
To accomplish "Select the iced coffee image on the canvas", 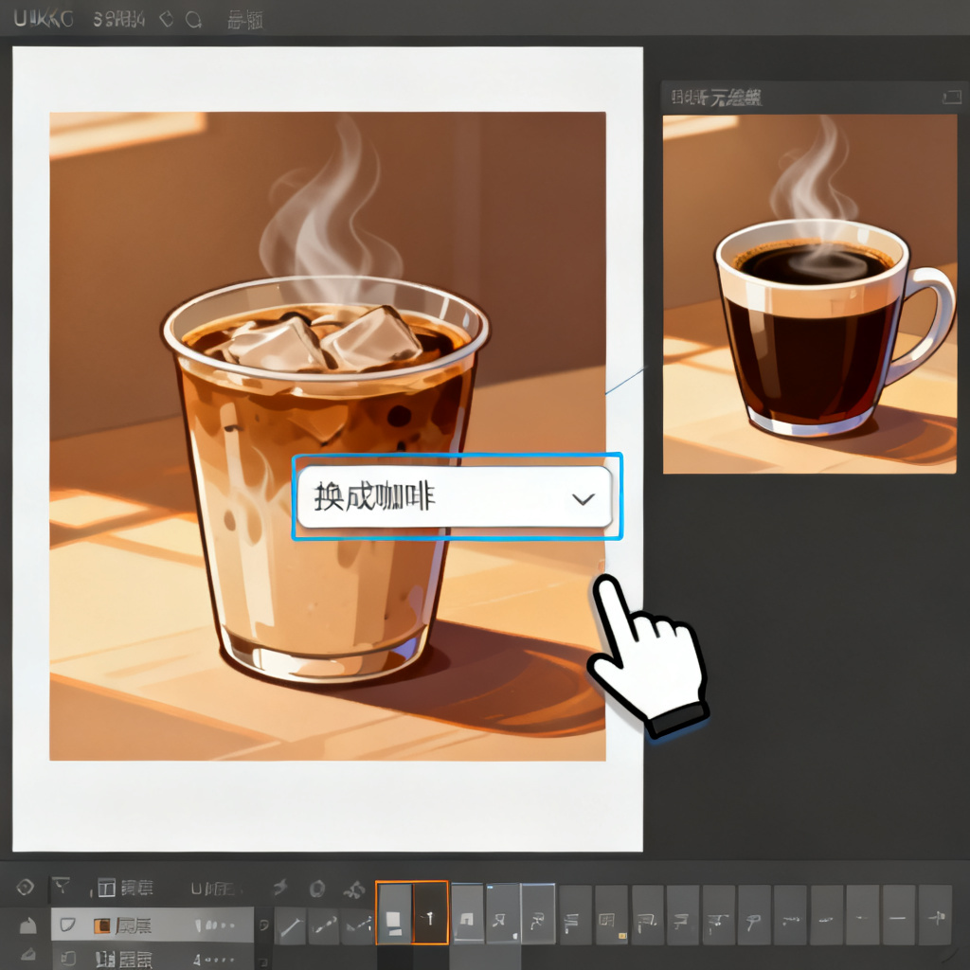I will click(x=327, y=436).
